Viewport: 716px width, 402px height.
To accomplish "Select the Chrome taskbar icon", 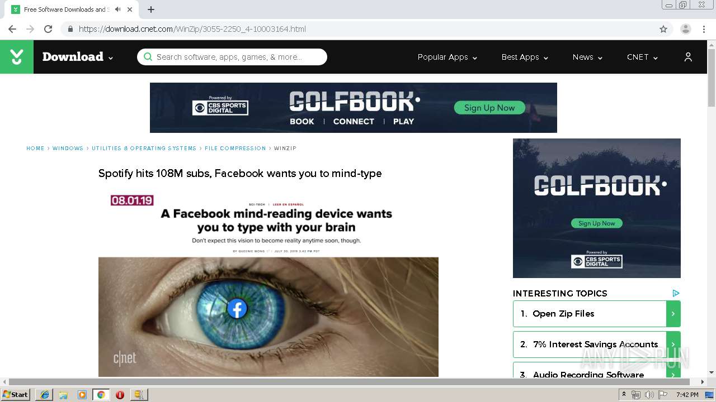I will [x=101, y=395].
